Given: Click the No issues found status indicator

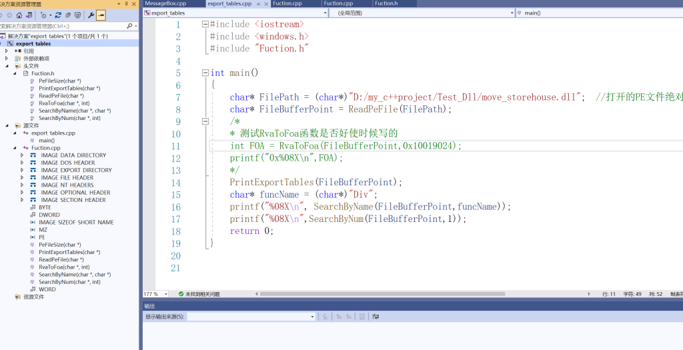Looking at the screenshot, I should coord(200,294).
